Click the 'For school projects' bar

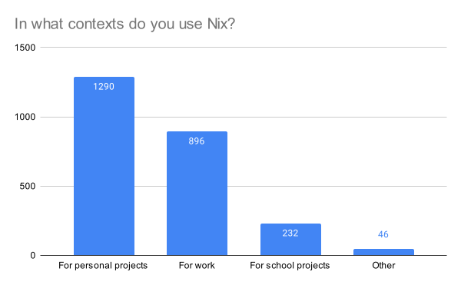coord(290,240)
